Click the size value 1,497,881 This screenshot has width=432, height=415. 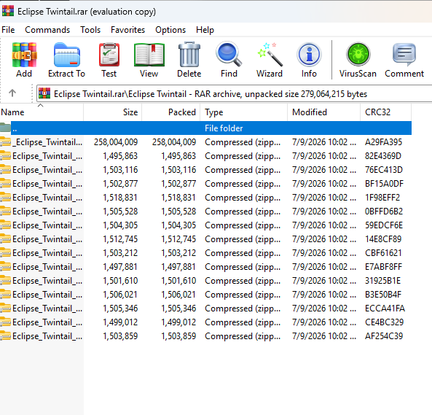(120, 267)
